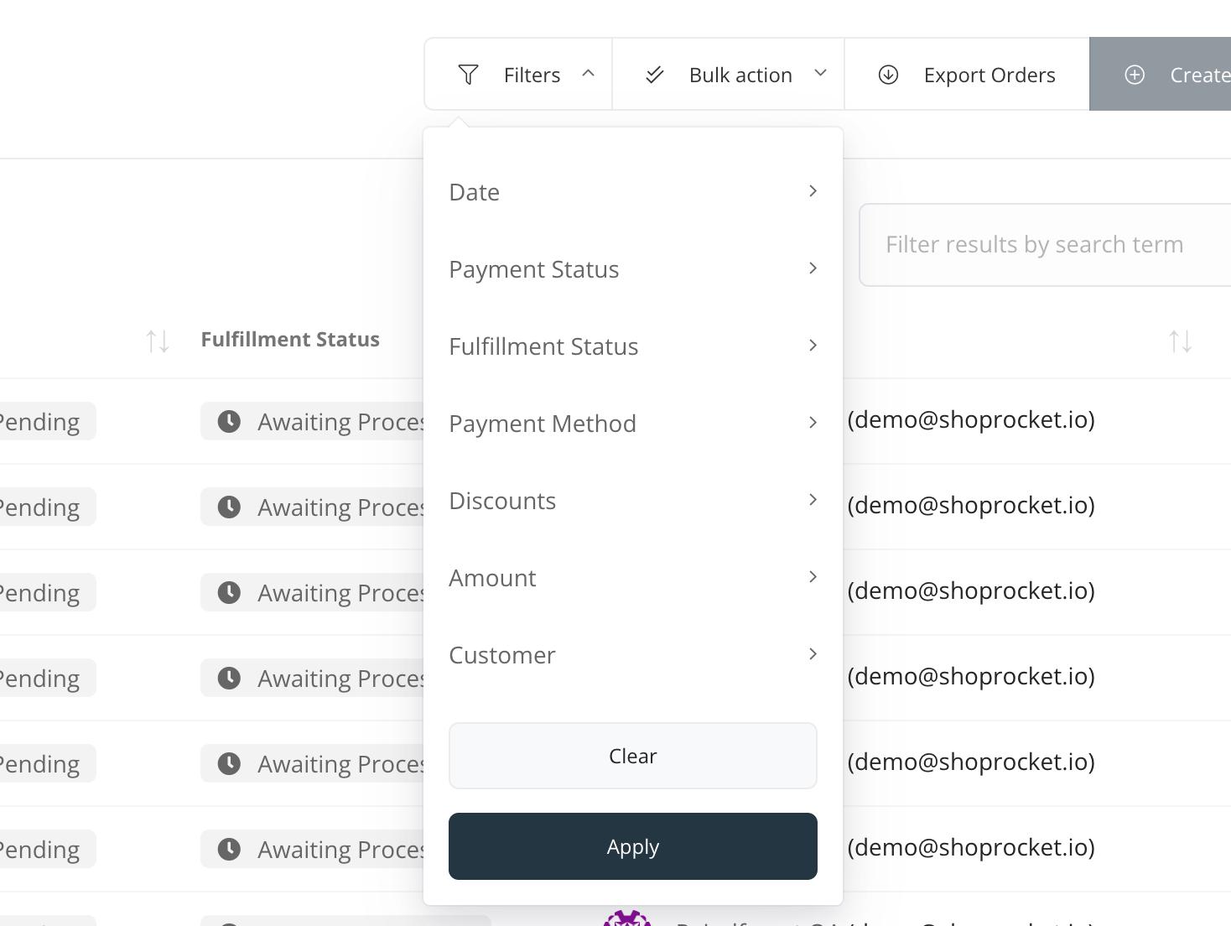Click the Clear filters button
This screenshot has height=926, width=1231.
[x=633, y=756]
